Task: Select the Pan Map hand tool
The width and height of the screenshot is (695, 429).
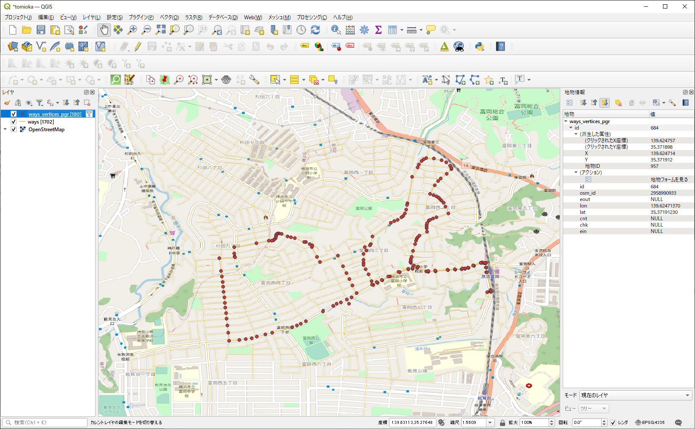Action: click(x=104, y=30)
